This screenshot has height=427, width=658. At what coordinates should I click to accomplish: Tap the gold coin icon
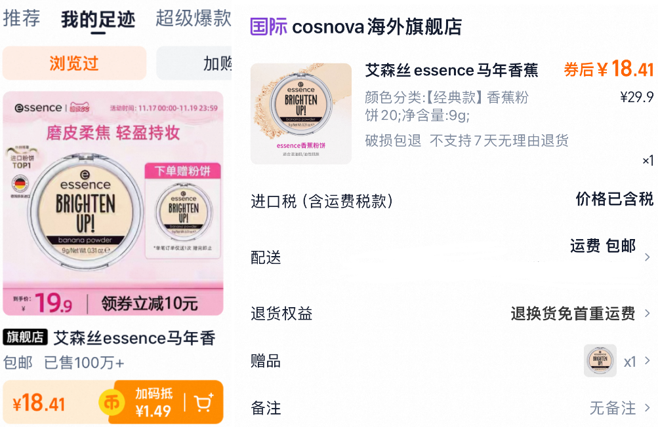tap(112, 403)
